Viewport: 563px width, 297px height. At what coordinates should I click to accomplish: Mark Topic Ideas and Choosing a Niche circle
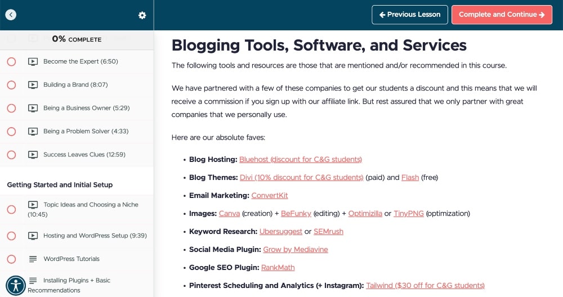(11, 209)
